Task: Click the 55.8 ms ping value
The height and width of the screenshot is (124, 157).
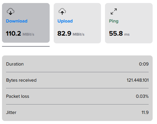Action: click(119, 34)
